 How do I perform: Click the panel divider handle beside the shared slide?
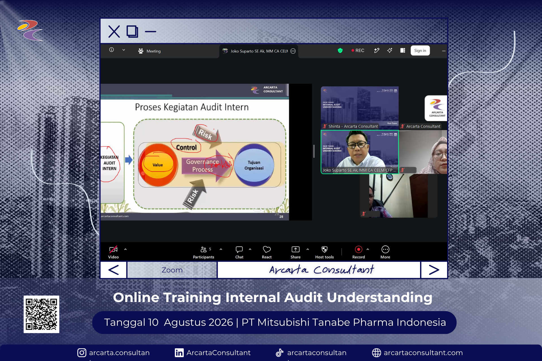coord(314,151)
